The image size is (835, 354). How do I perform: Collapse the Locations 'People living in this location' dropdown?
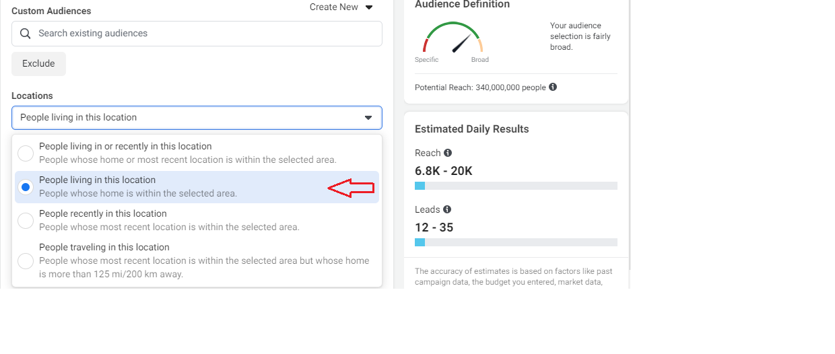[196, 118]
